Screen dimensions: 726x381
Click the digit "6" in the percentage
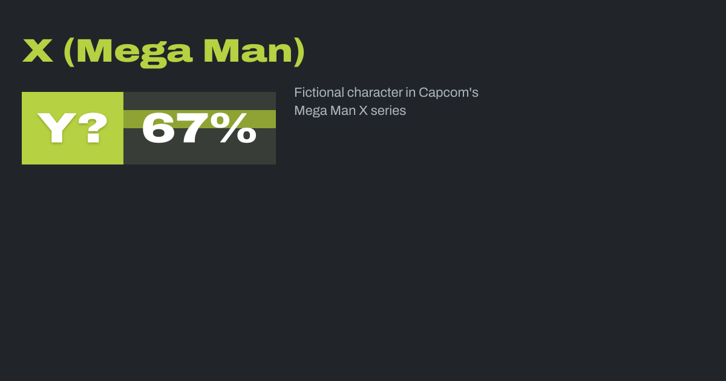click(x=159, y=128)
